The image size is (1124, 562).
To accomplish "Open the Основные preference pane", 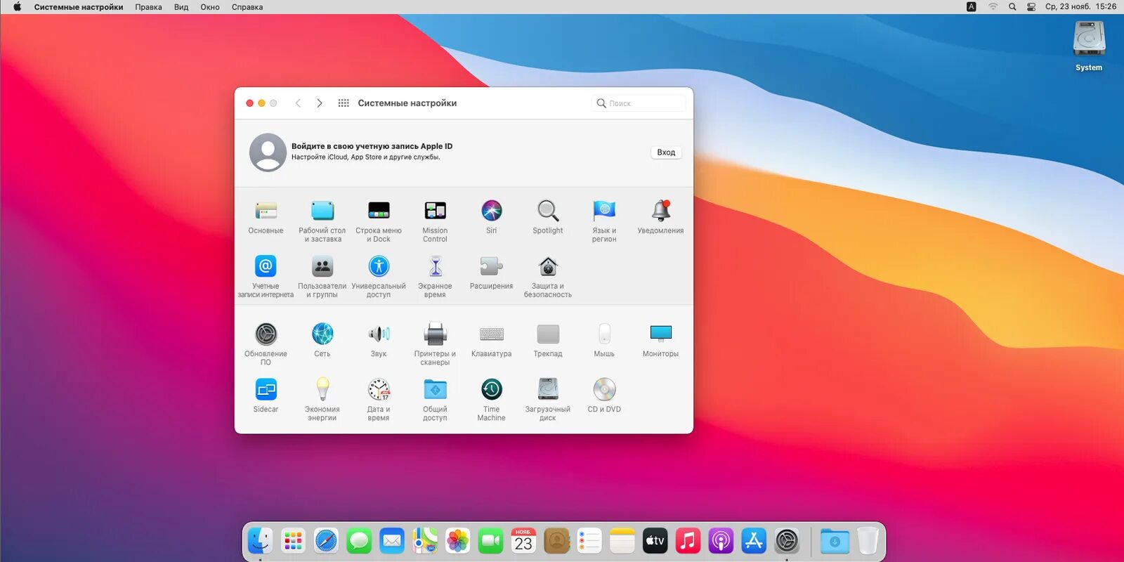I will point(266,217).
